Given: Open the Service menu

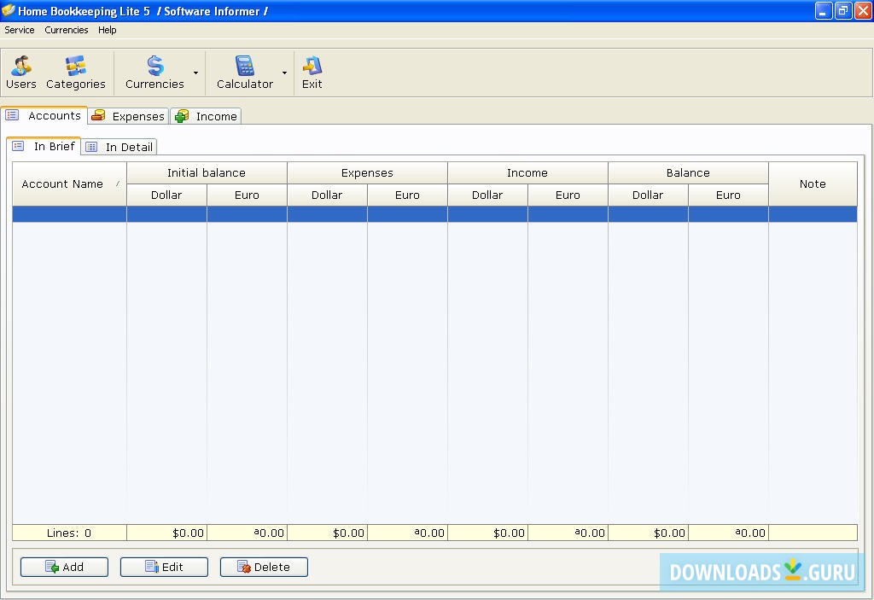Looking at the screenshot, I should [x=20, y=30].
